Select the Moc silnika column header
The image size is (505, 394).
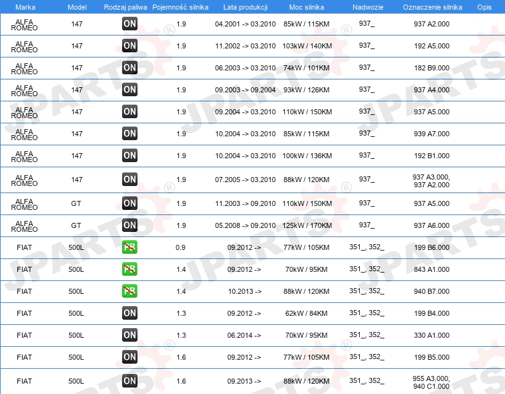[307, 7]
